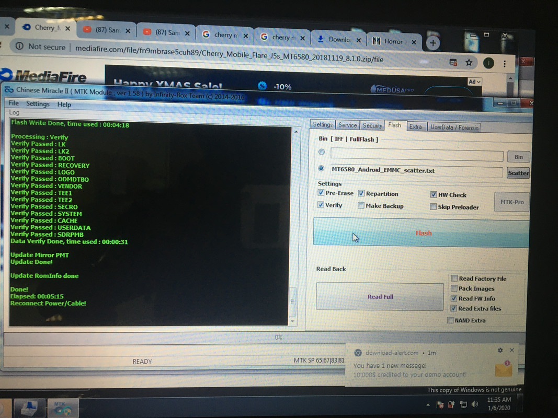This screenshot has height=418, width=558.
Task: Click the volume speaker tray icon
Action: 475,404
